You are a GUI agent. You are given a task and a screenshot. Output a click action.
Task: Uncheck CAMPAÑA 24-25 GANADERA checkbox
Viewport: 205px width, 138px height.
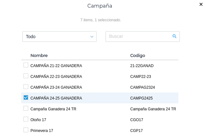[26, 98]
